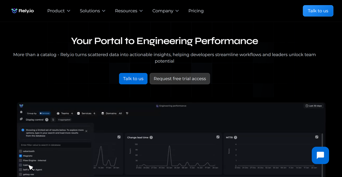
Task: Click the MTTR chart title
Action: pyautogui.click(x=229, y=137)
